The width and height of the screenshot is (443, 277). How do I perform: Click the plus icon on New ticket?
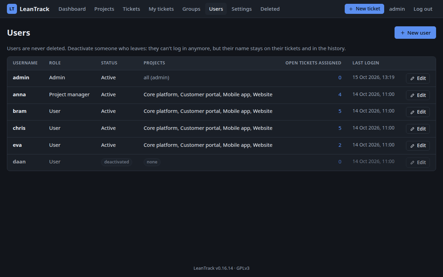click(351, 9)
